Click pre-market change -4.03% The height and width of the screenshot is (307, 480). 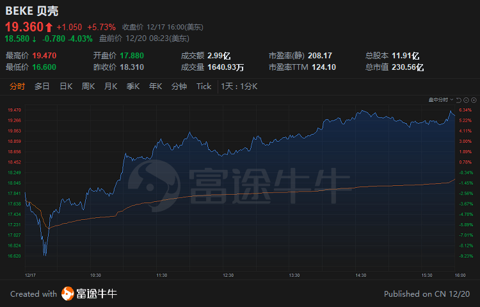point(80,39)
